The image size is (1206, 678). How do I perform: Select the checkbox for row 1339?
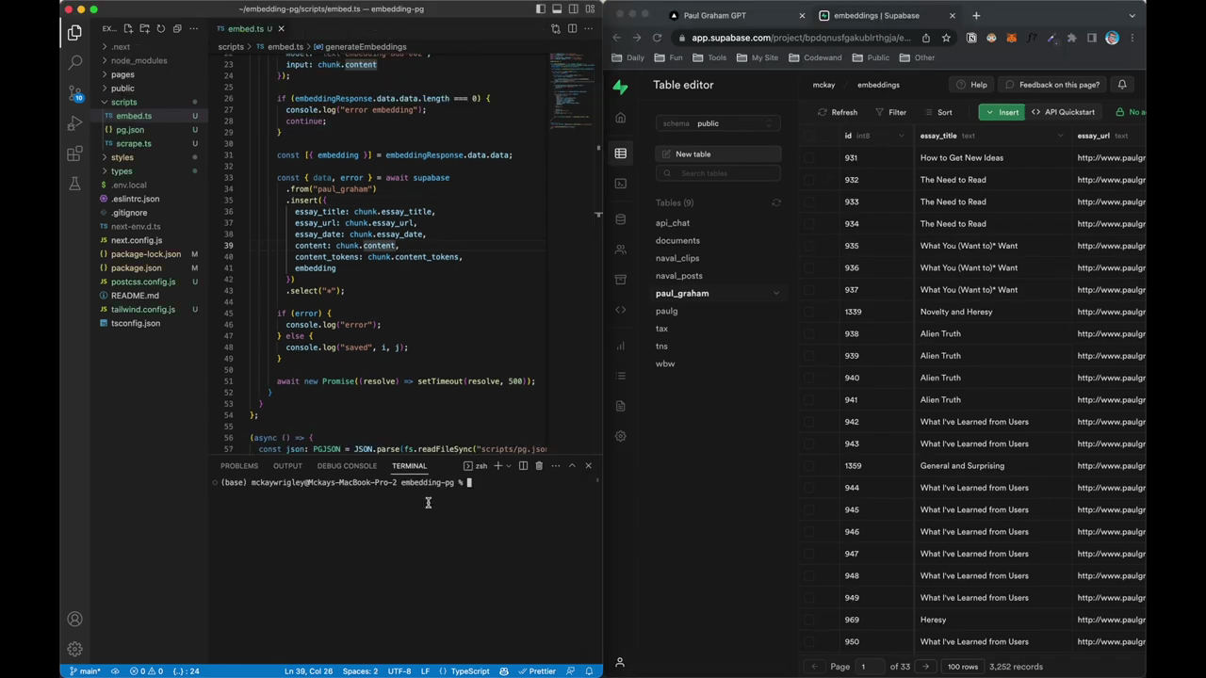809,312
